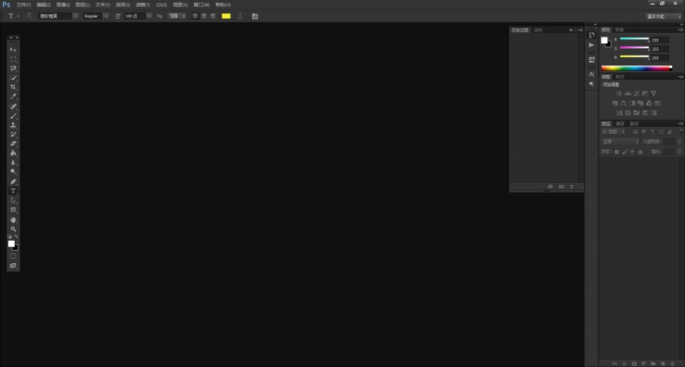
Task: Click toolbox foreground color swatch
Action: [x=11, y=244]
